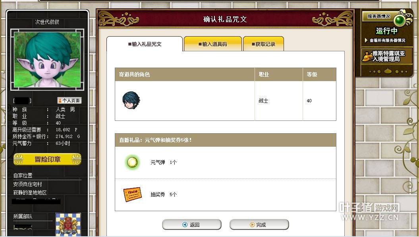
Task: Click the green-haired elf avatar portrait
Action: tap(47, 59)
